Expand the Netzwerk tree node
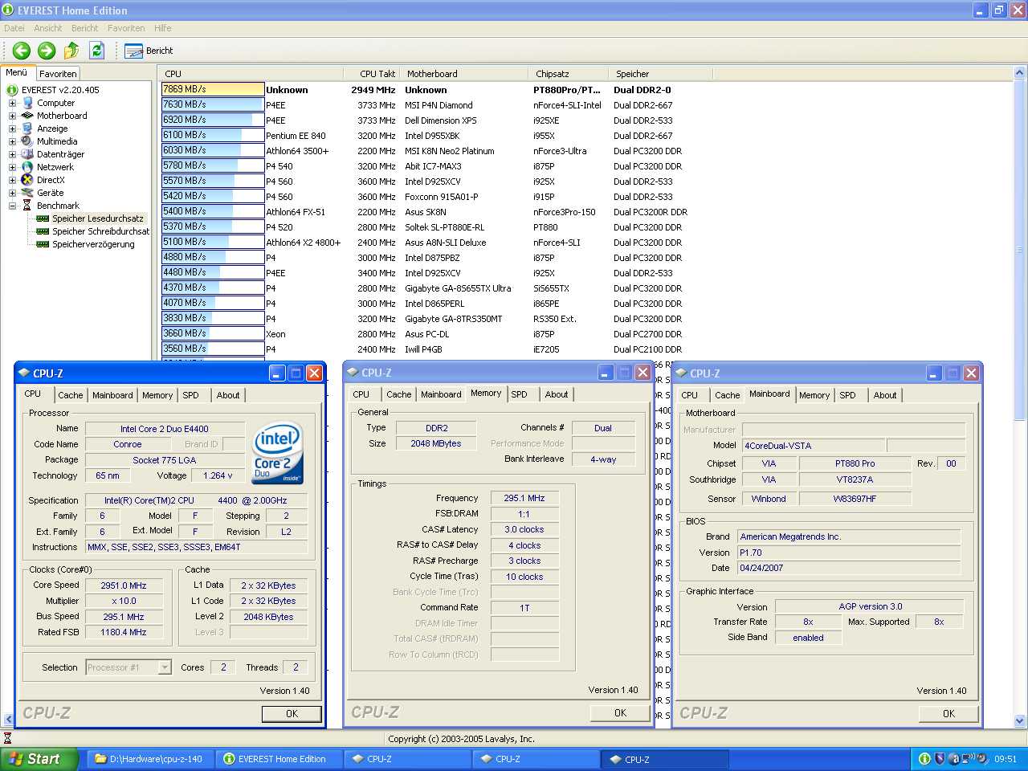This screenshot has width=1028, height=771. 12,167
